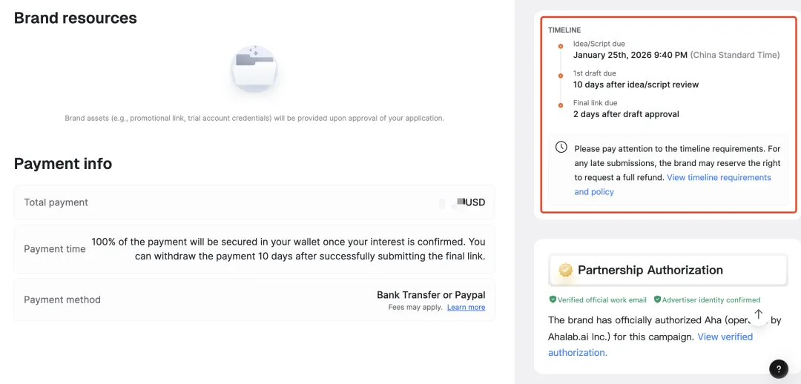This screenshot has height=384, width=801.
Task: Click the clock icon in timeline notice
Action: coord(561,148)
